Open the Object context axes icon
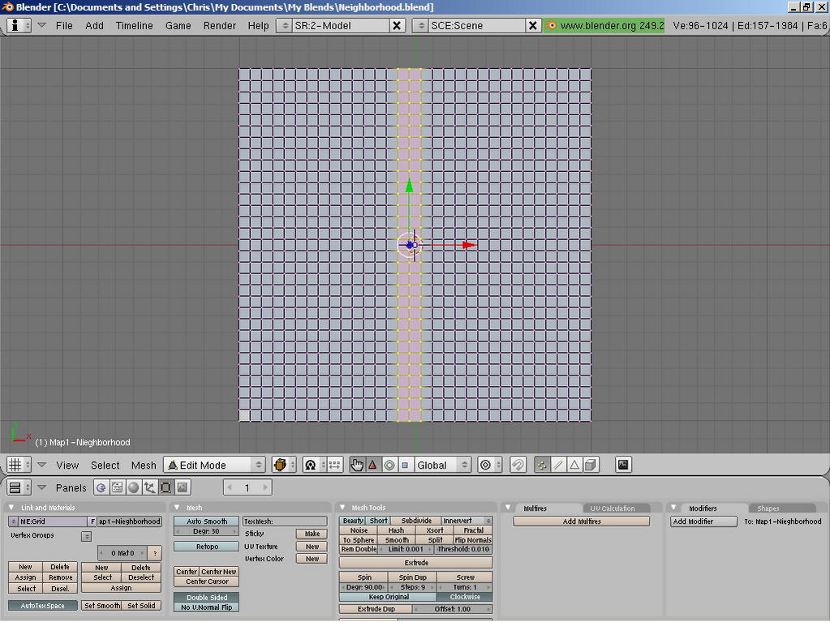Screen dimensions: 830x622 tap(150, 487)
